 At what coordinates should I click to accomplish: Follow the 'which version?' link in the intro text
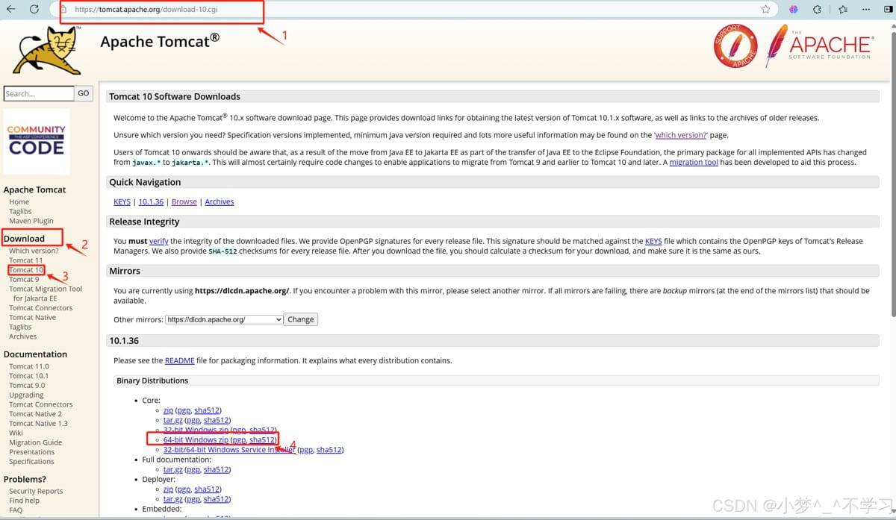(x=680, y=135)
